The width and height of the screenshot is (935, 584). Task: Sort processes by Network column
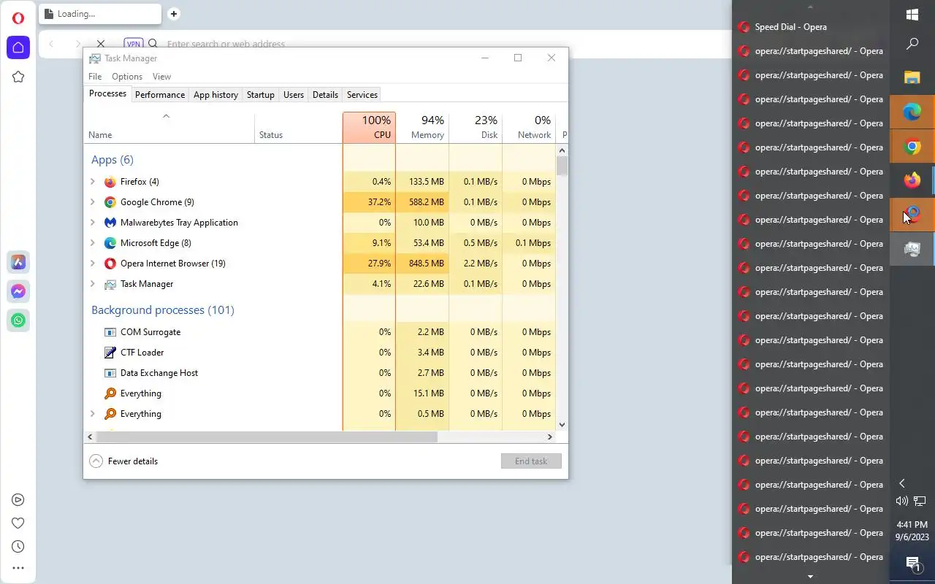click(x=529, y=127)
